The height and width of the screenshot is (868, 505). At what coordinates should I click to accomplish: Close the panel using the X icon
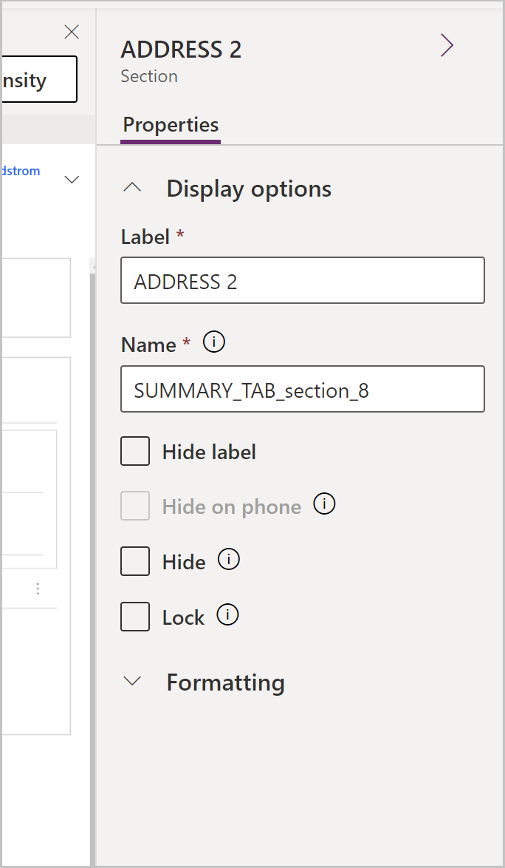pos(71,32)
